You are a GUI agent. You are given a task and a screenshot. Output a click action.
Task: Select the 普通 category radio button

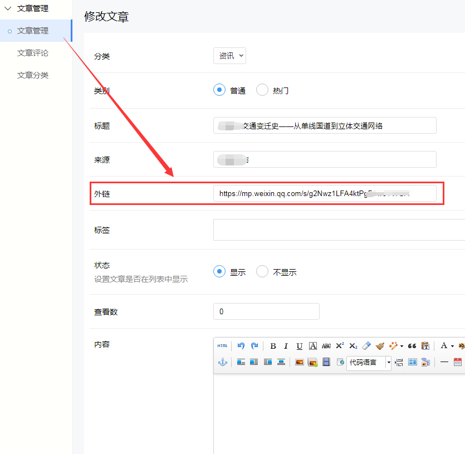tap(219, 90)
